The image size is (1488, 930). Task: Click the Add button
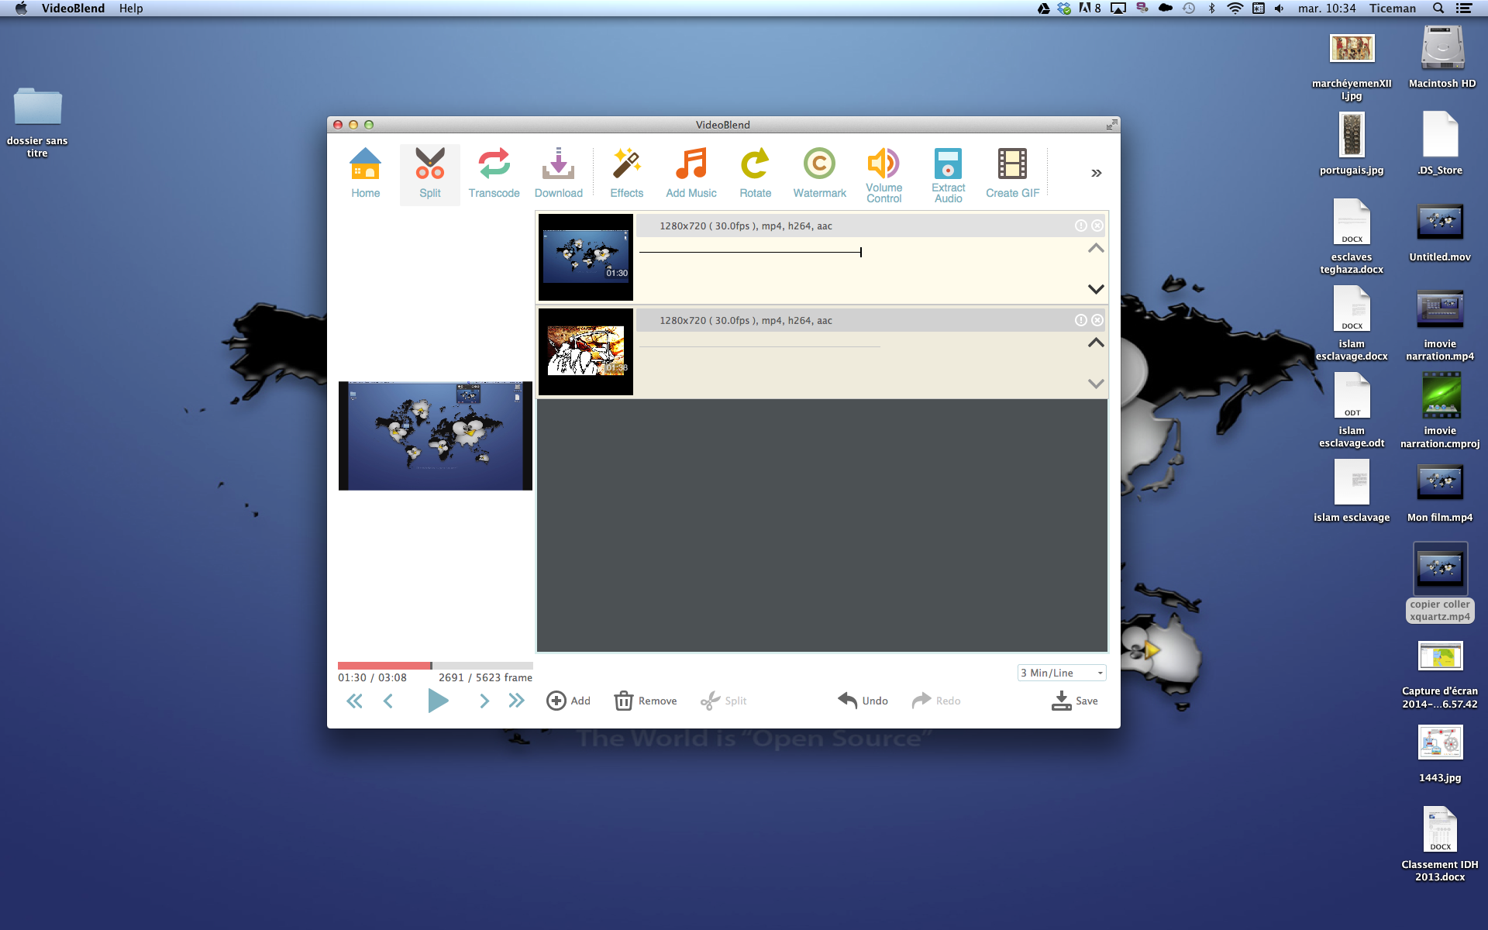(x=569, y=701)
